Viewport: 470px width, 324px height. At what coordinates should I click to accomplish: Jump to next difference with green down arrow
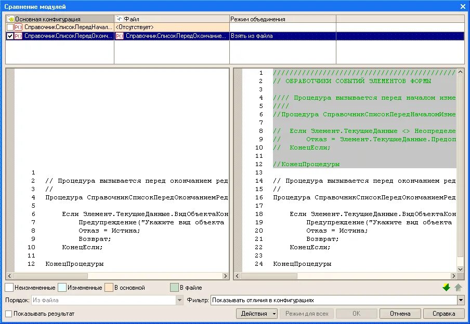(446, 288)
